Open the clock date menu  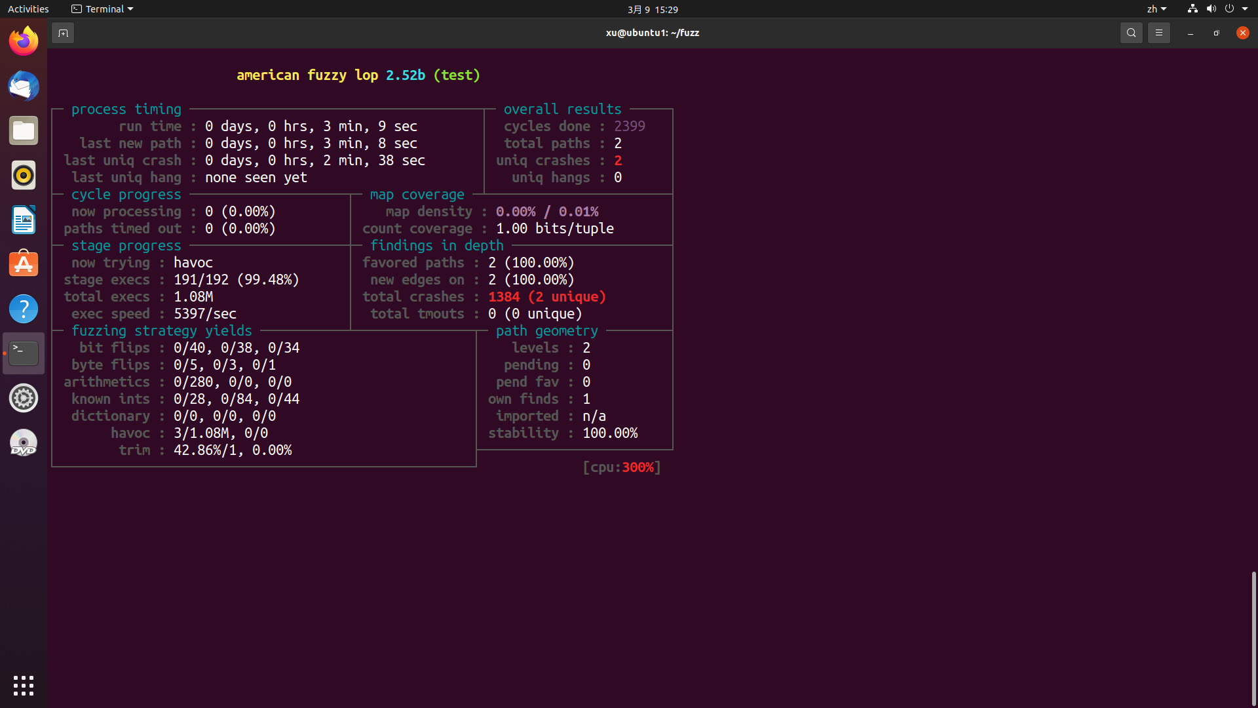(653, 9)
